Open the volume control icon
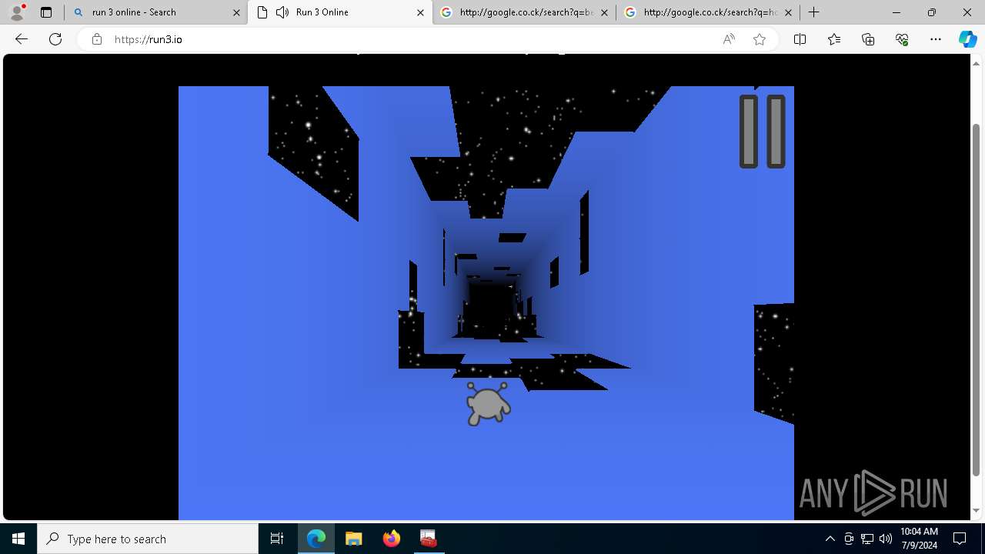 click(x=885, y=539)
